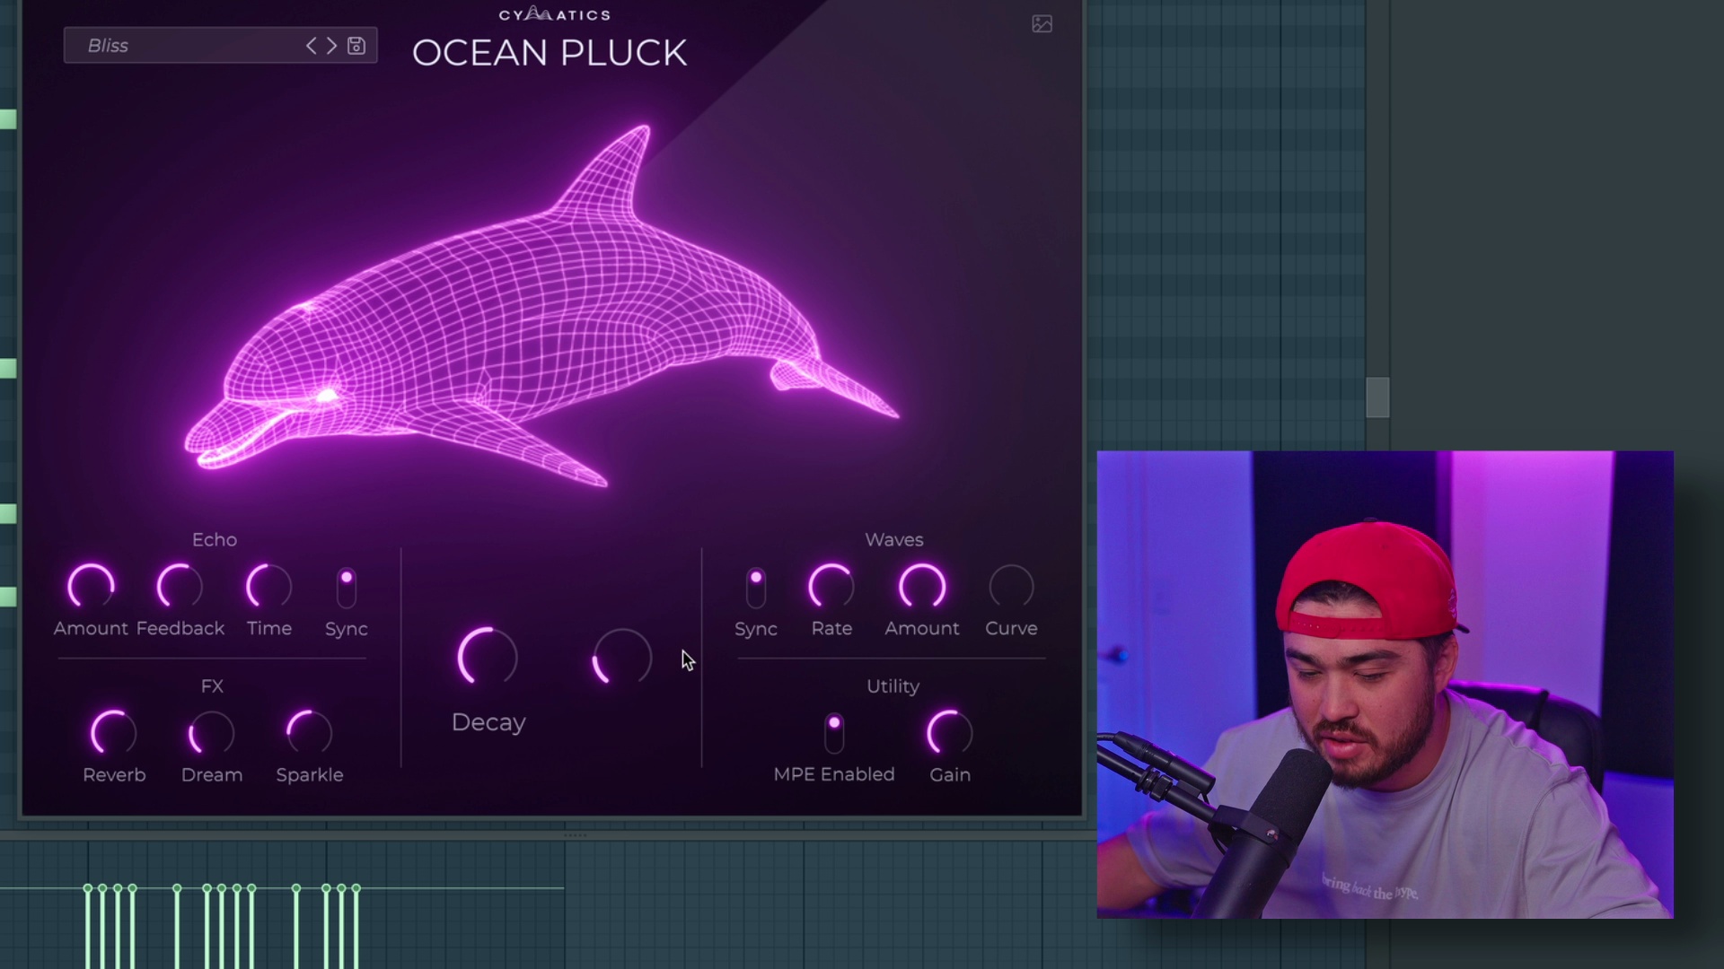Save the current preset
The height and width of the screenshot is (969, 1724).
[x=356, y=46]
